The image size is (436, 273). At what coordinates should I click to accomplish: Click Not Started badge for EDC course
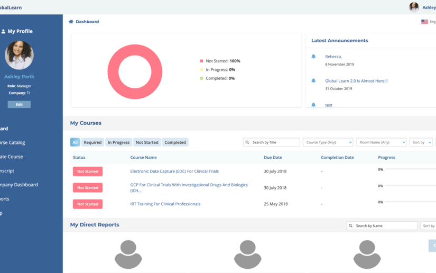(88, 171)
